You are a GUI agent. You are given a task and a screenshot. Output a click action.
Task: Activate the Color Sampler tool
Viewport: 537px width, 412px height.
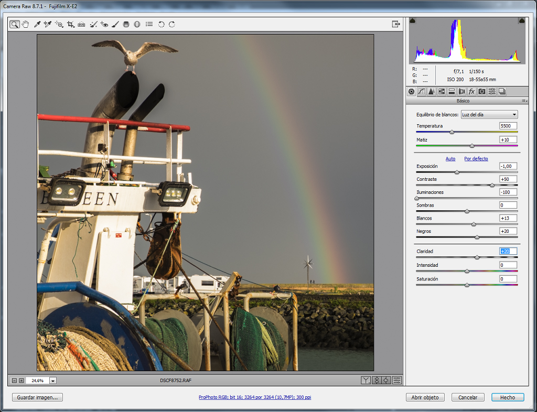point(48,24)
